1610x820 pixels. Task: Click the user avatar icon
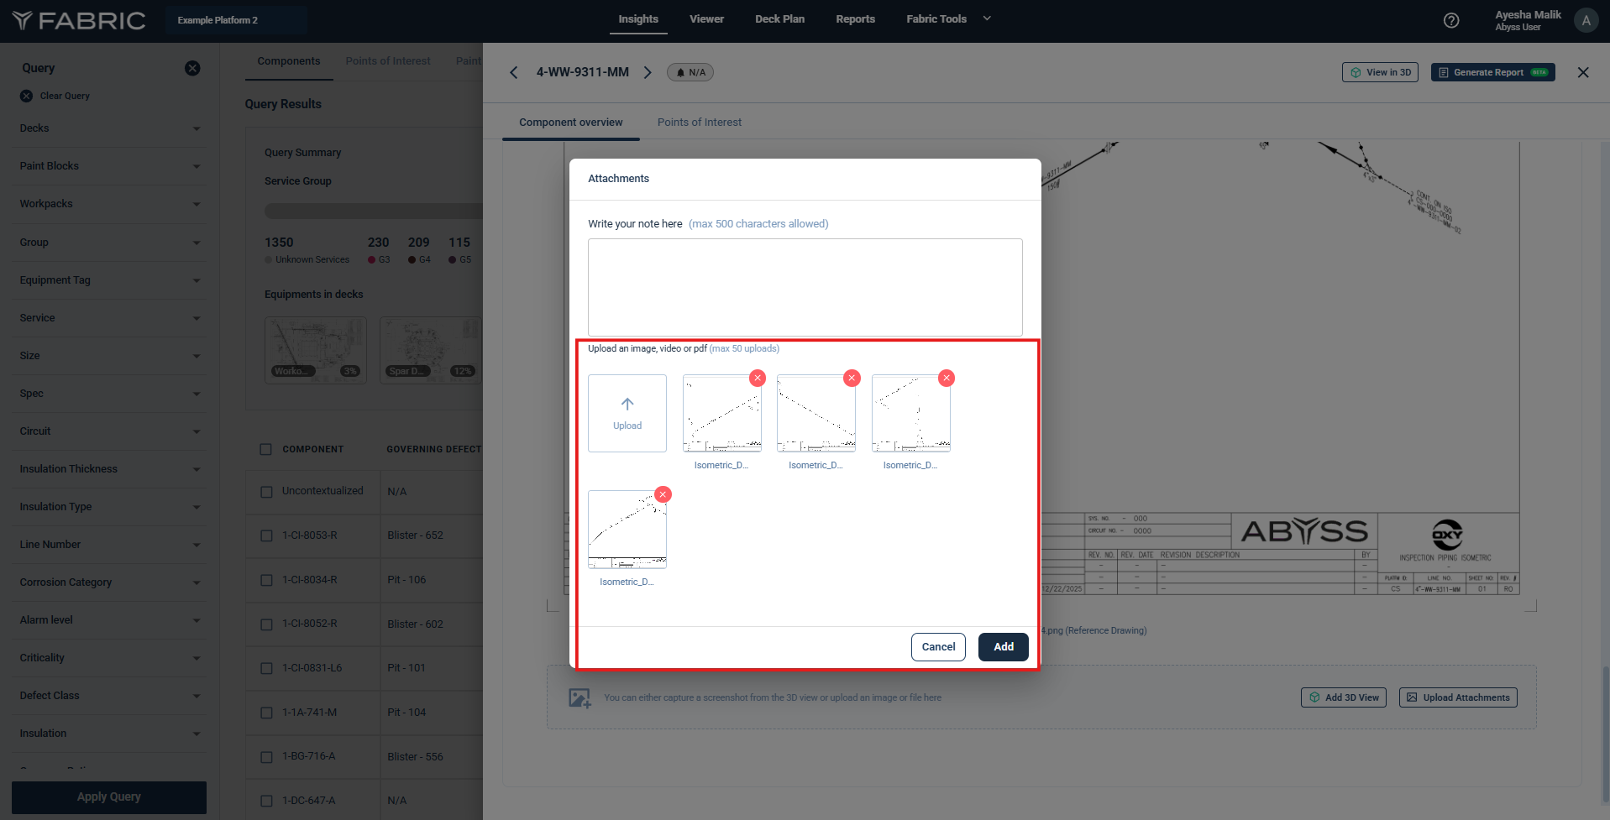pyautogui.click(x=1586, y=20)
